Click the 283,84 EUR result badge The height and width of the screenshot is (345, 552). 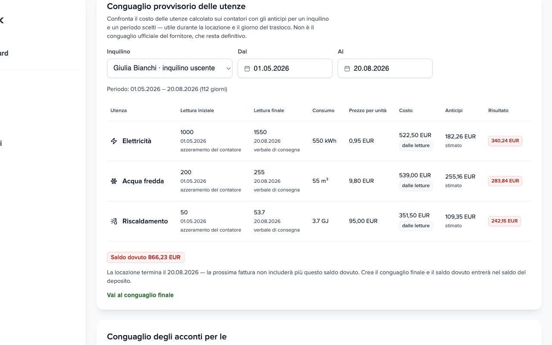[505, 181]
